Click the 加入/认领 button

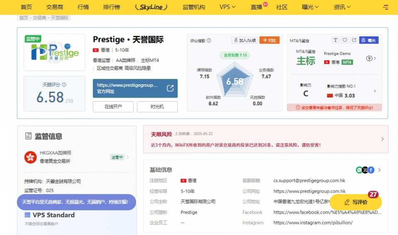[x=245, y=40]
